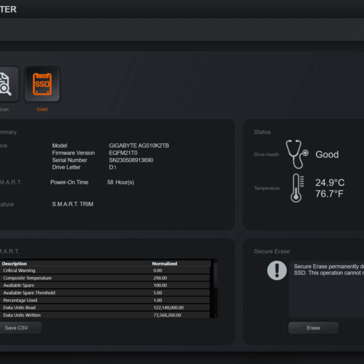This screenshot has width=364, height=364.
Task: Select the Disk0 SSD icon
Action: click(x=42, y=84)
